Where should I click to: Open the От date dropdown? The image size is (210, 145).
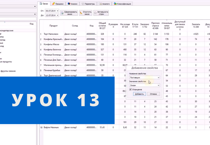pyautogui.click(x=58, y=11)
